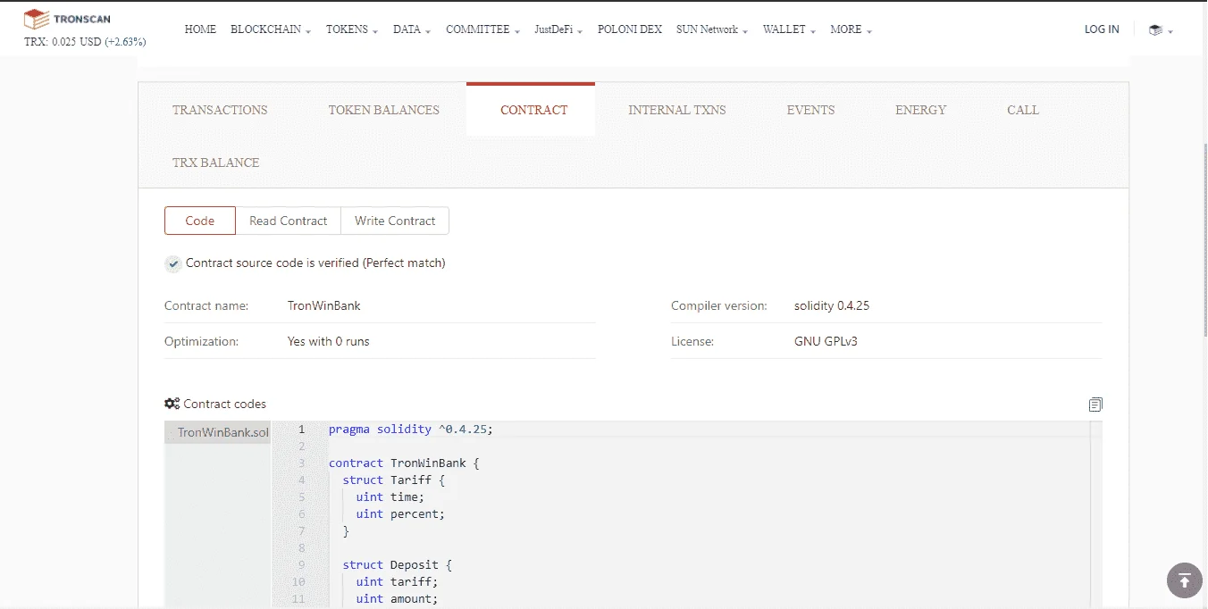
Task: Open POLONI DEX link
Action: click(x=630, y=29)
